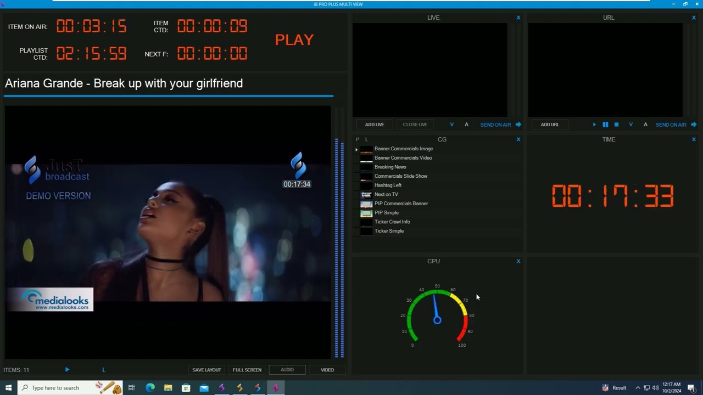The image size is (703, 395).
Task: Click the P column header in CG
Action: click(x=358, y=139)
